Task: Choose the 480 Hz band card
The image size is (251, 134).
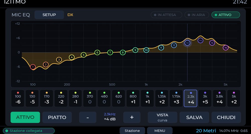Action: tap(104, 98)
